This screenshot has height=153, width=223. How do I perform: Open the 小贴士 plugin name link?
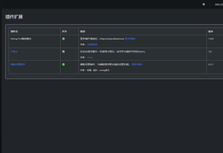tap(14, 52)
